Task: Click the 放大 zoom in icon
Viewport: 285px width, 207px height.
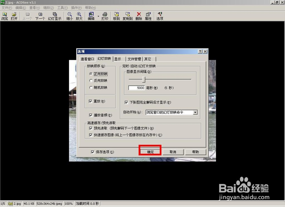Action: (79, 16)
